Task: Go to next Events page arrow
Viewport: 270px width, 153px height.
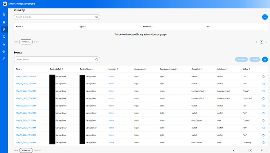Action: point(267,150)
